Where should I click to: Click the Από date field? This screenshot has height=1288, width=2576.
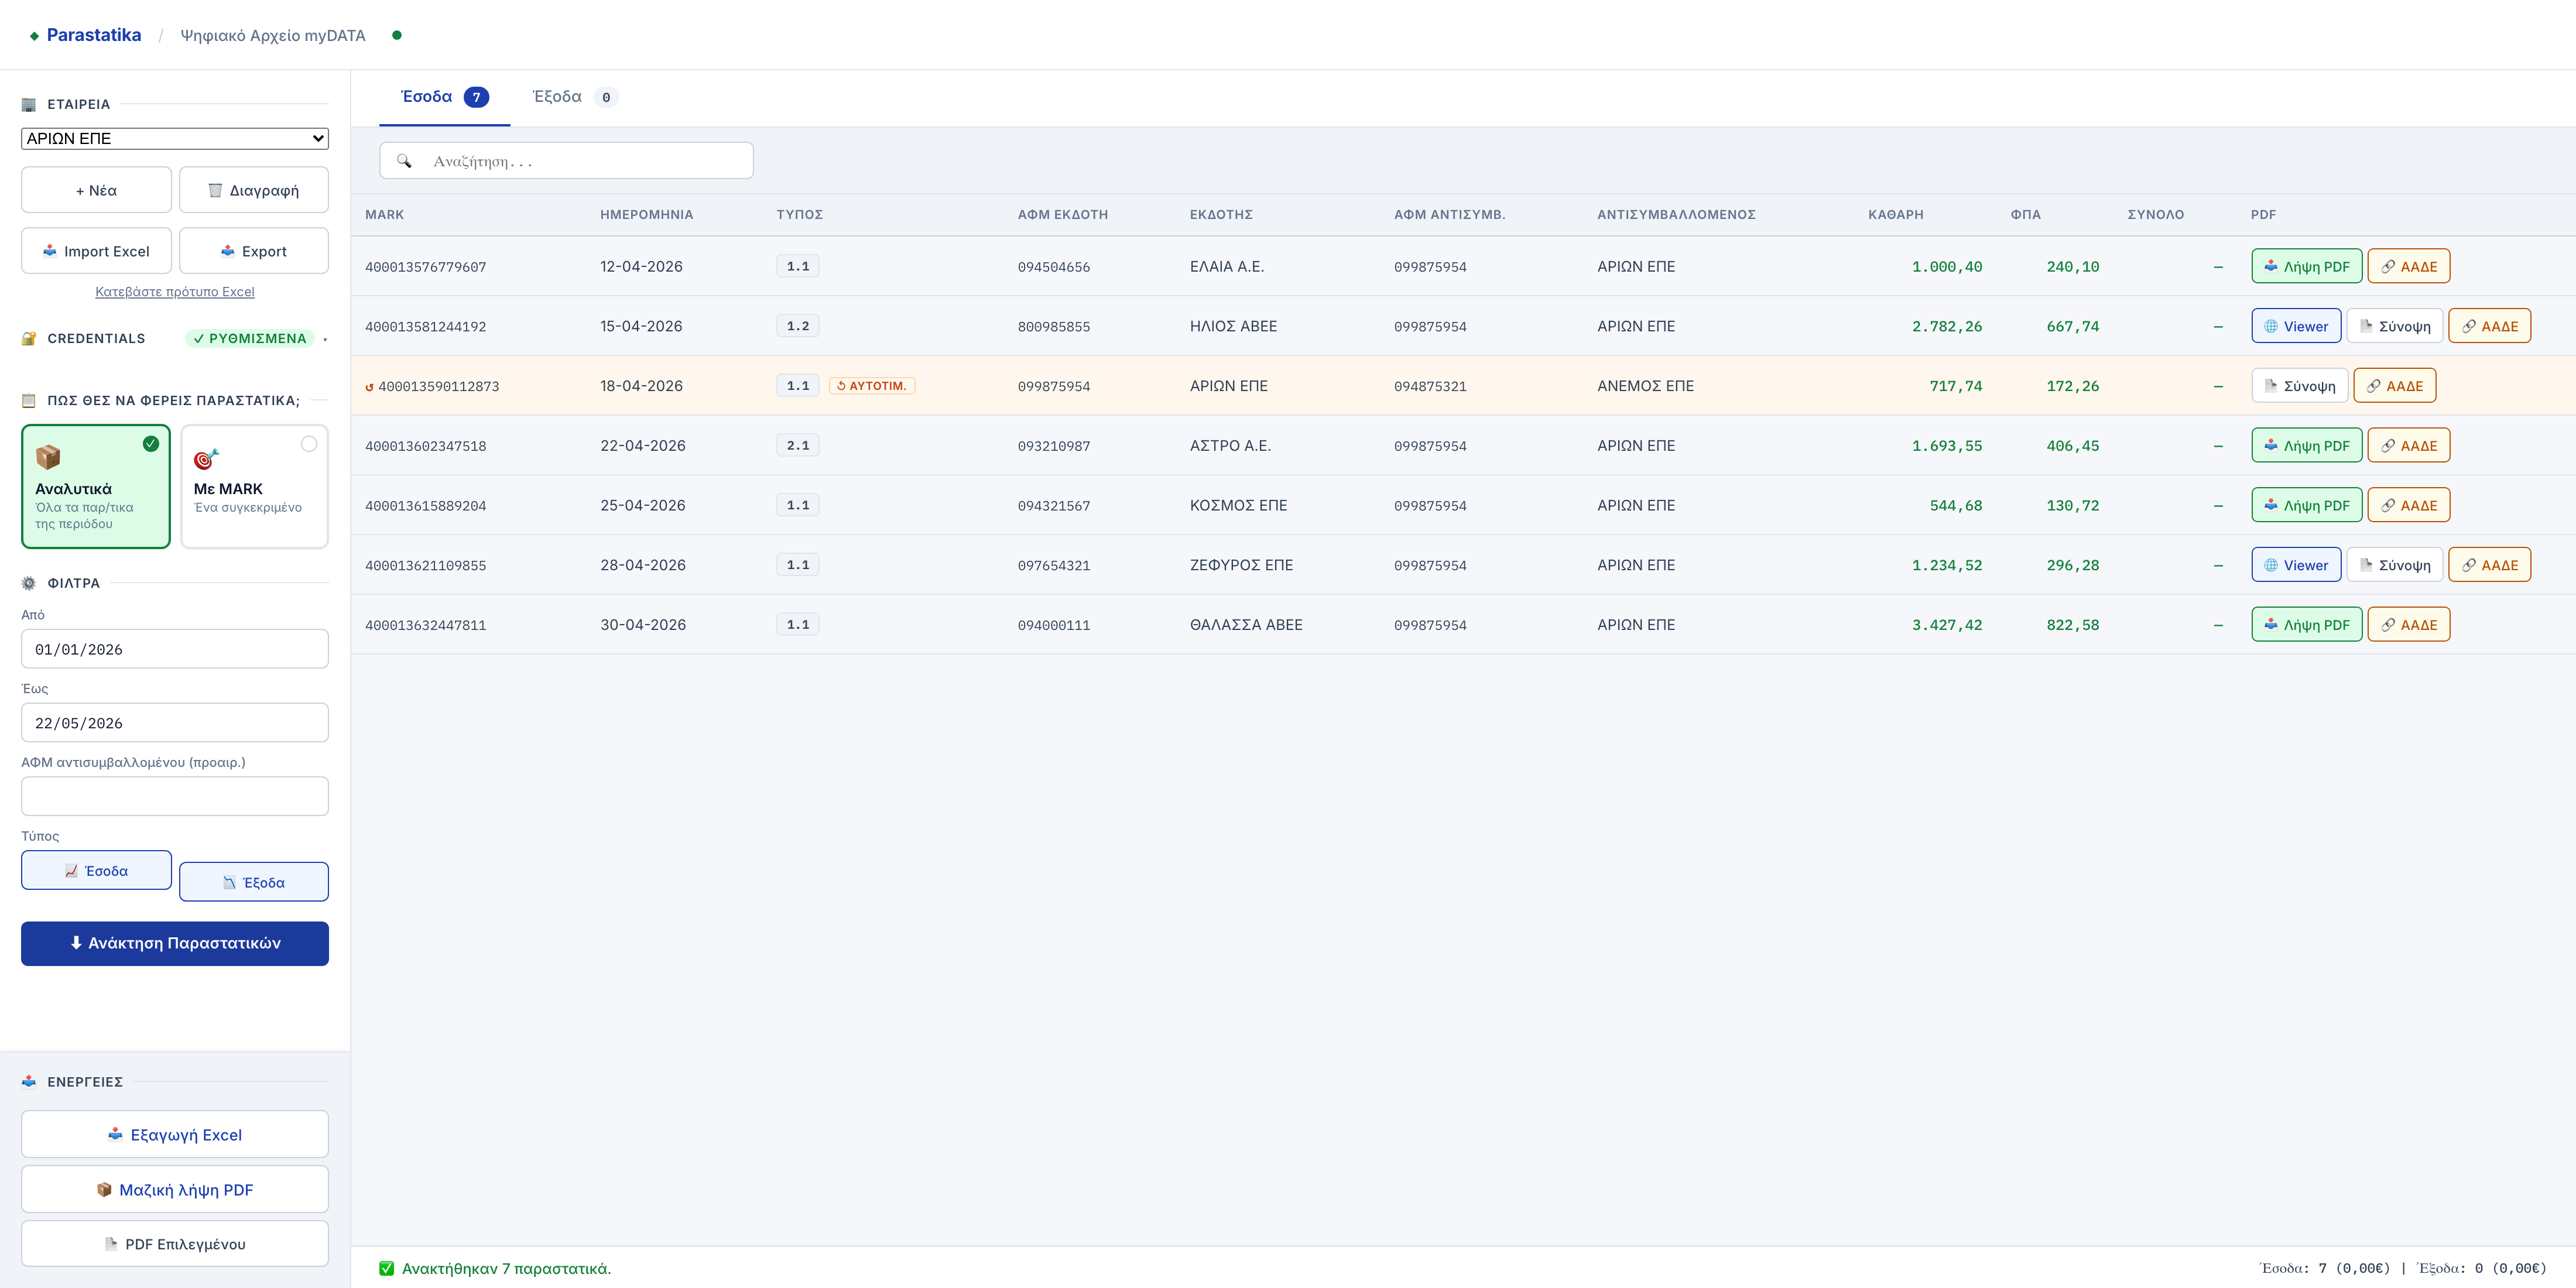[175, 649]
